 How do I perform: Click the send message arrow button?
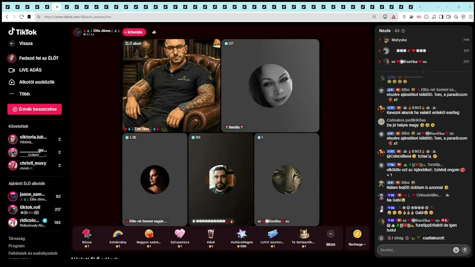(x=465, y=250)
